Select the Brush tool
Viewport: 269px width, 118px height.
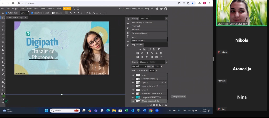tap(3, 46)
